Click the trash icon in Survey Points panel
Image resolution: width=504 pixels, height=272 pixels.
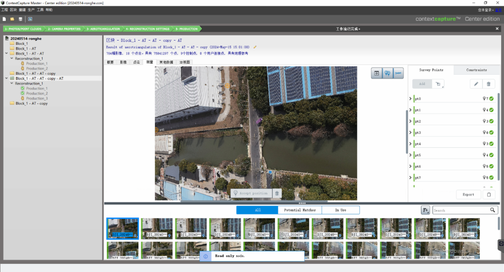(x=489, y=84)
